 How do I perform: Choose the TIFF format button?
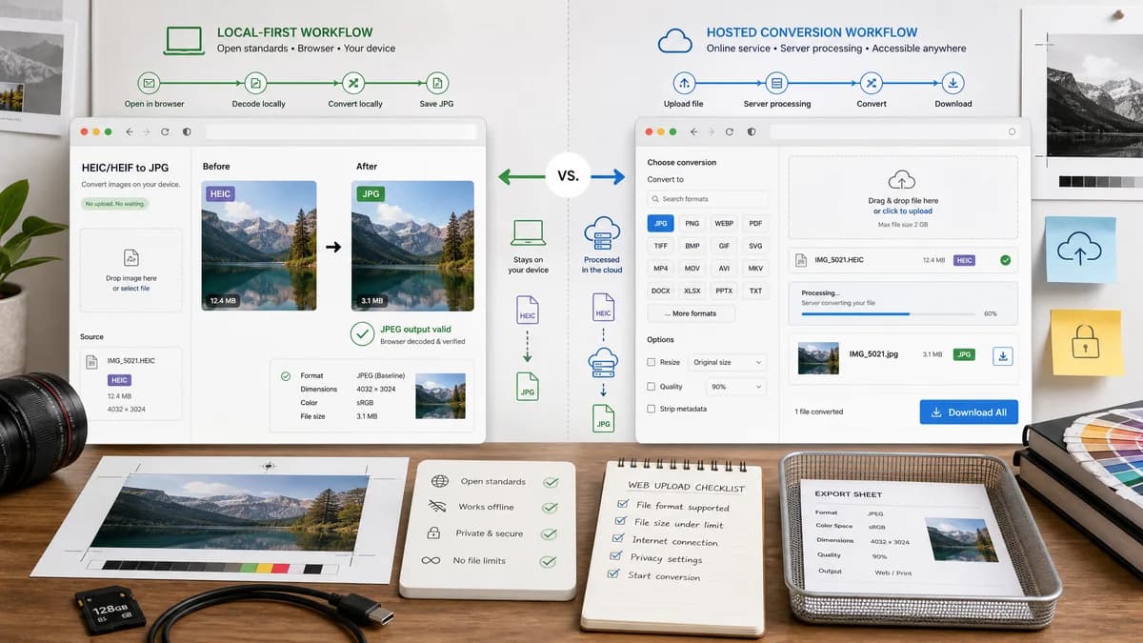tap(660, 246)
